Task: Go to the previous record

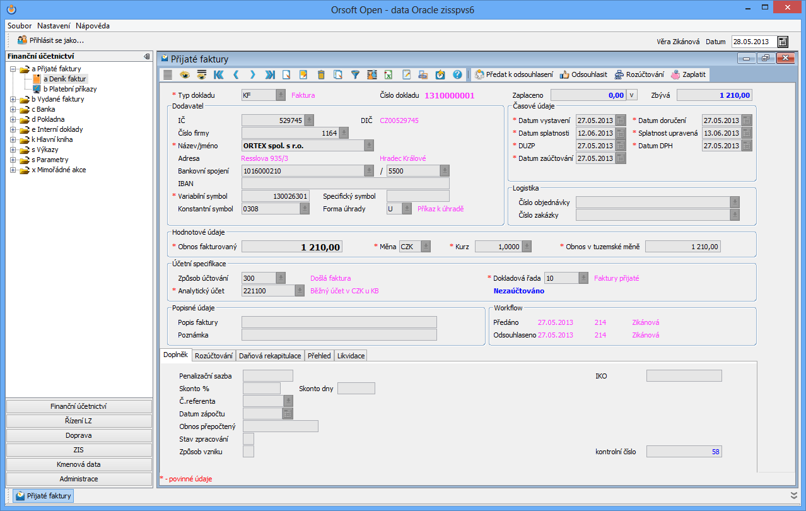Action: [x=236, y=74]
